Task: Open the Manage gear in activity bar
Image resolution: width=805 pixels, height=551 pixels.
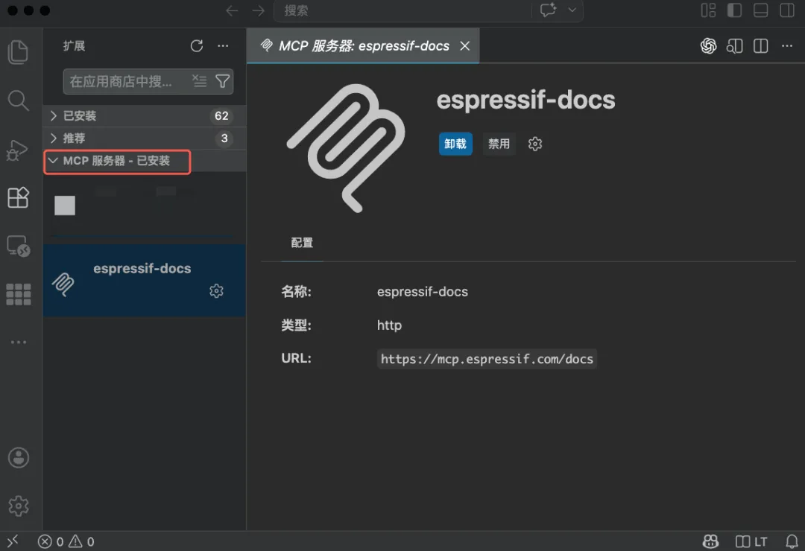Action: 19,506
